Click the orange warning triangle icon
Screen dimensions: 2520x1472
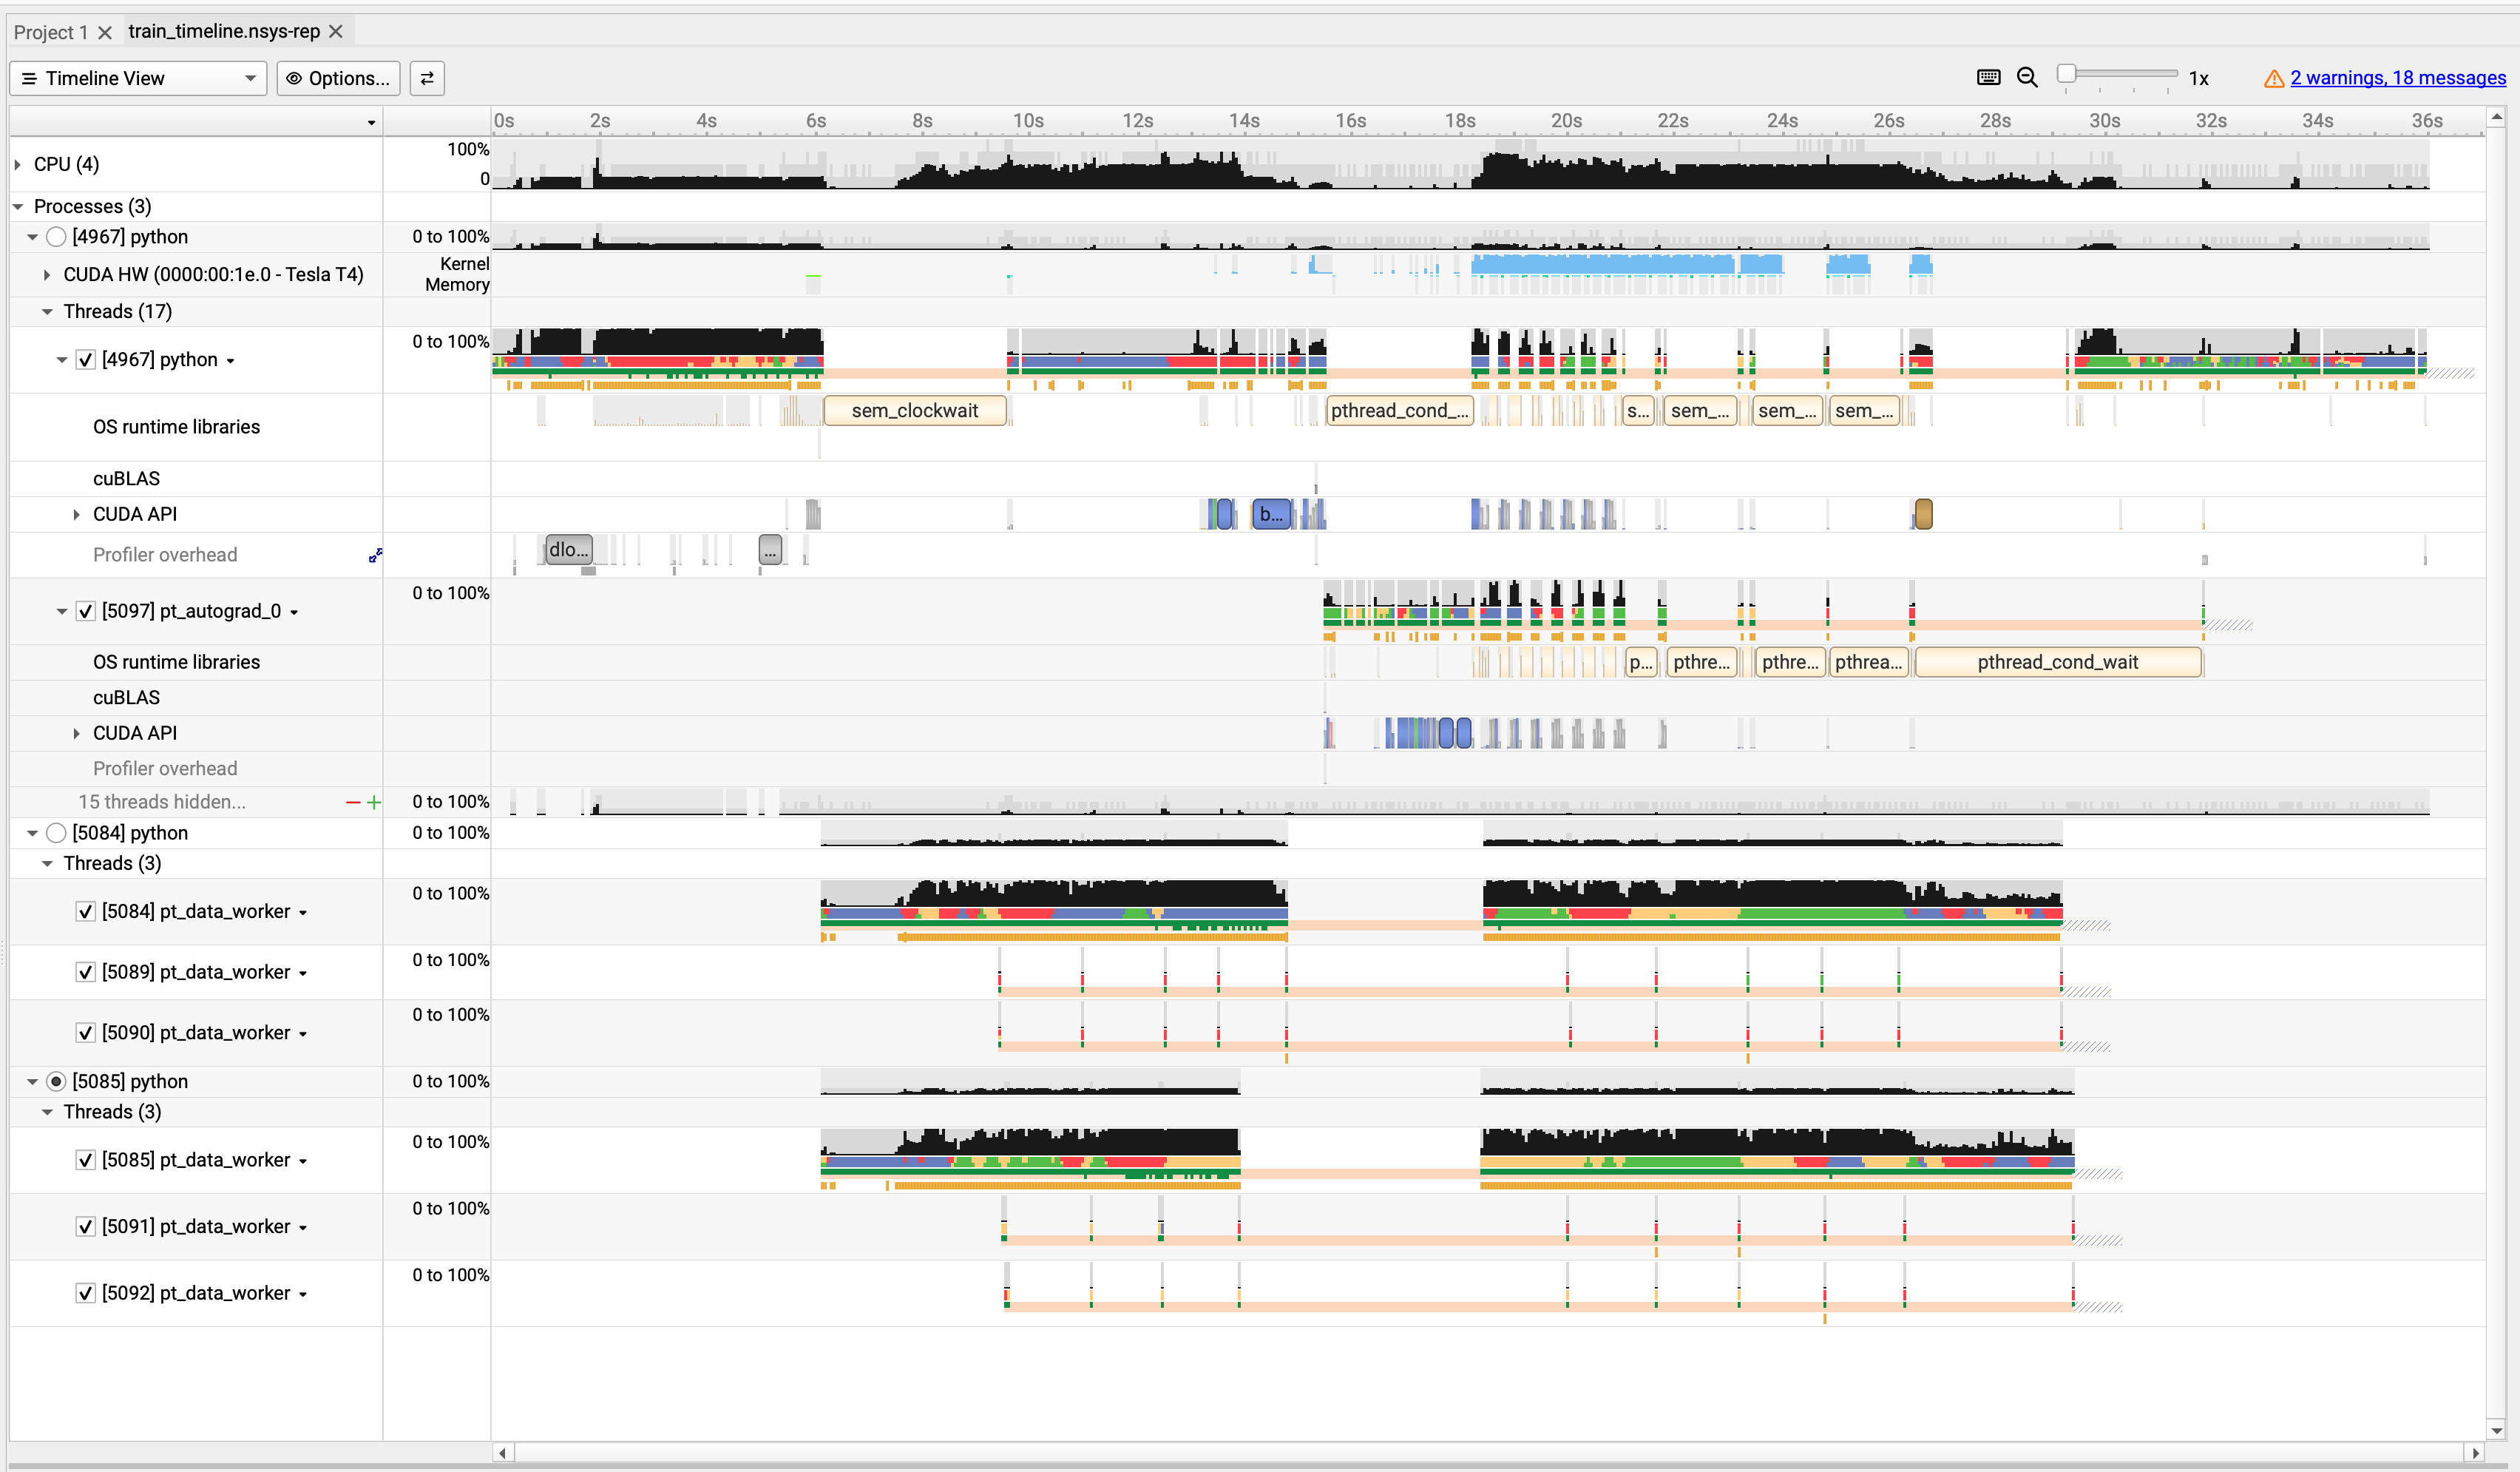pyautogui.click(x=2274, y=78)
